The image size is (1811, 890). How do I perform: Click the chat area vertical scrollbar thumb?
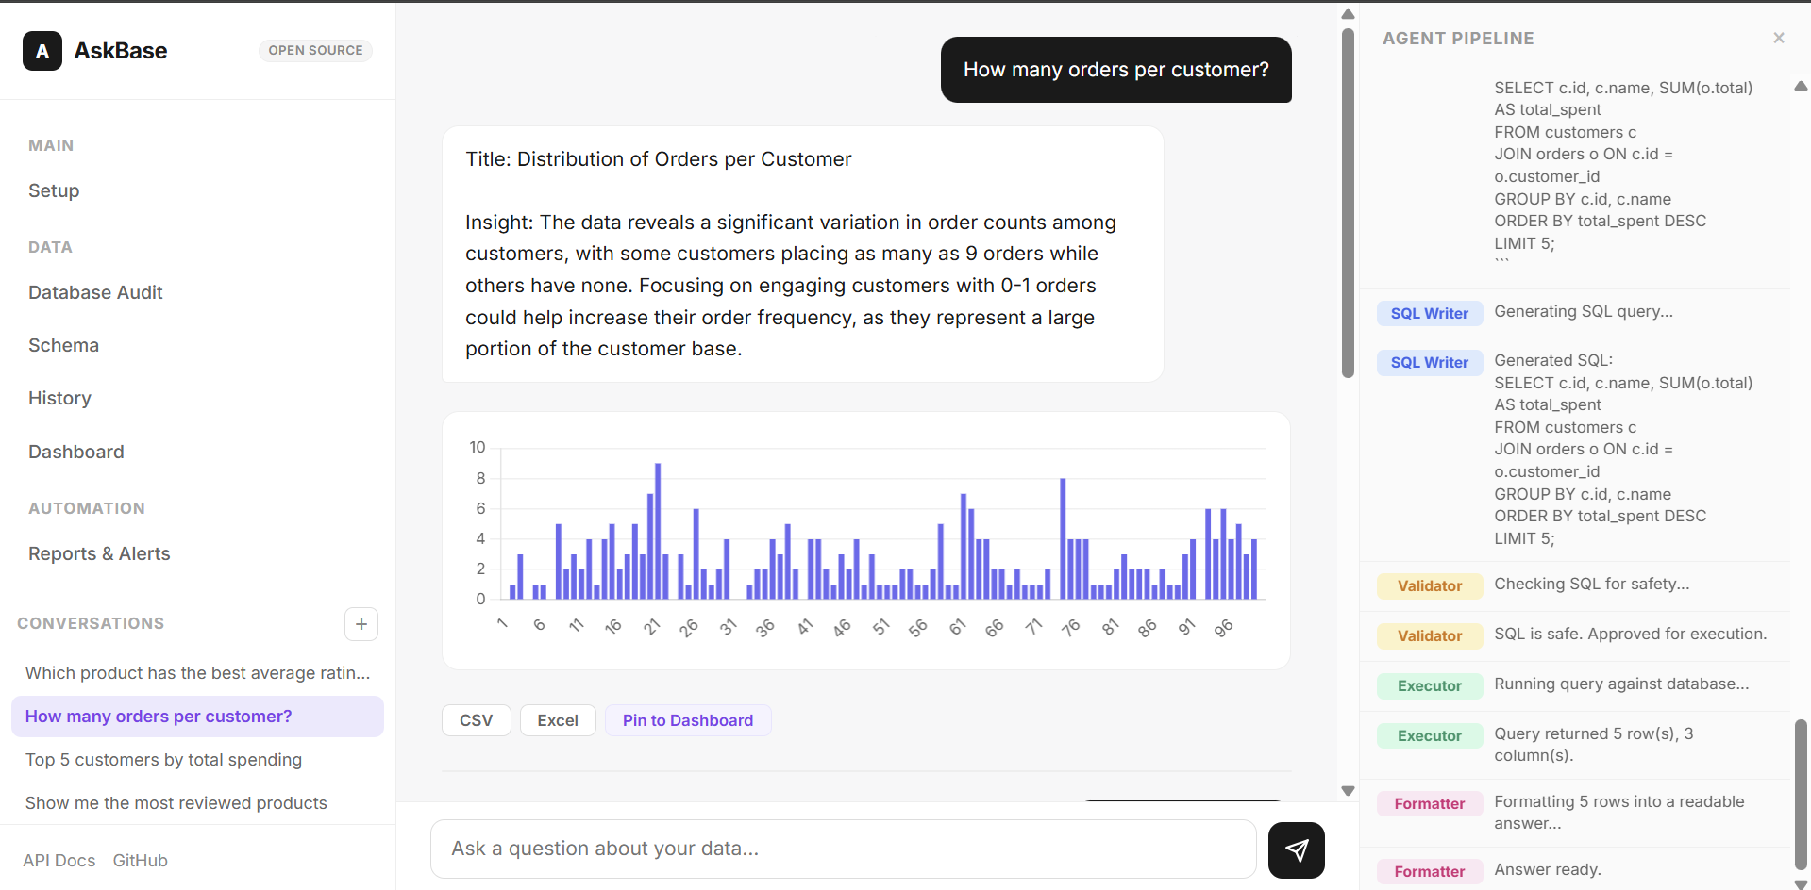(1348, 203)
